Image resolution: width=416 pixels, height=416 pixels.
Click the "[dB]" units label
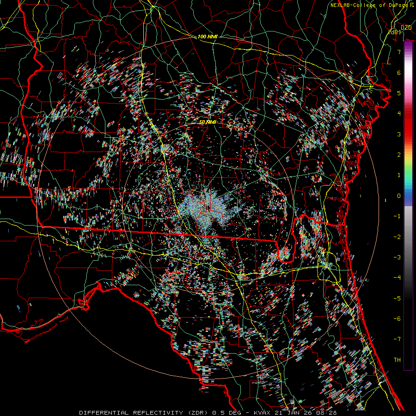click(394, 32)
